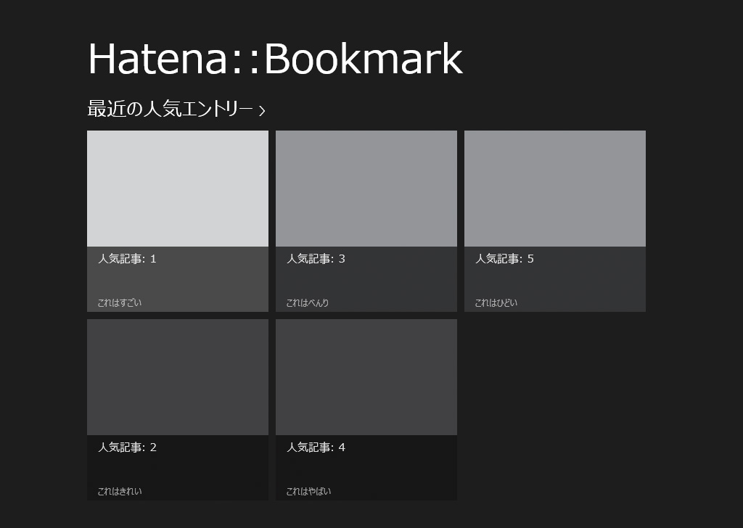This screenshot has width=743, height=528.
Task: Click the Hatena::Bookmark app title
Action: [275, 59]
